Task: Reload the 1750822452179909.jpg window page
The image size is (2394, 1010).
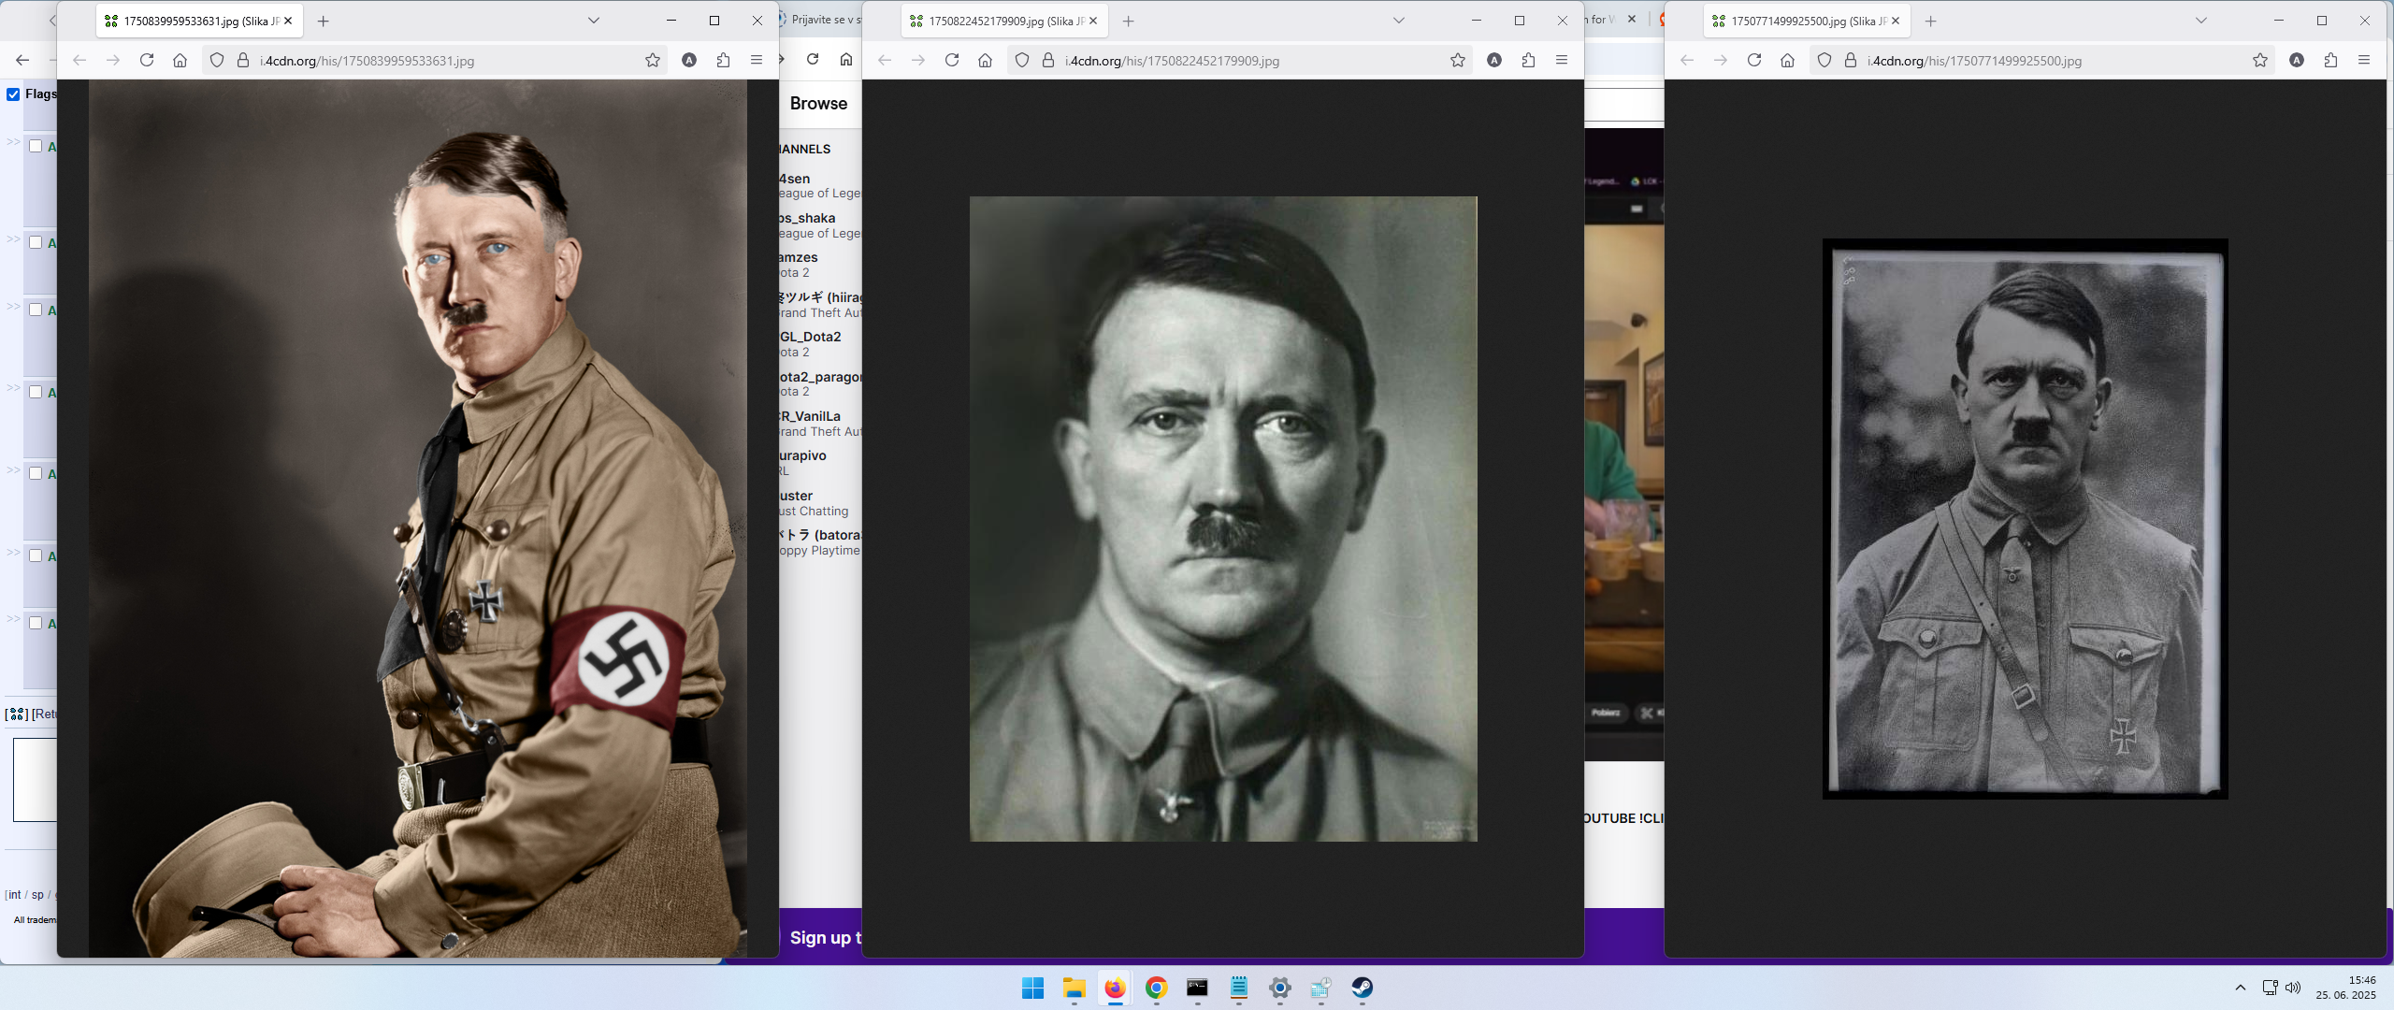Action: (x=952, y=60)
